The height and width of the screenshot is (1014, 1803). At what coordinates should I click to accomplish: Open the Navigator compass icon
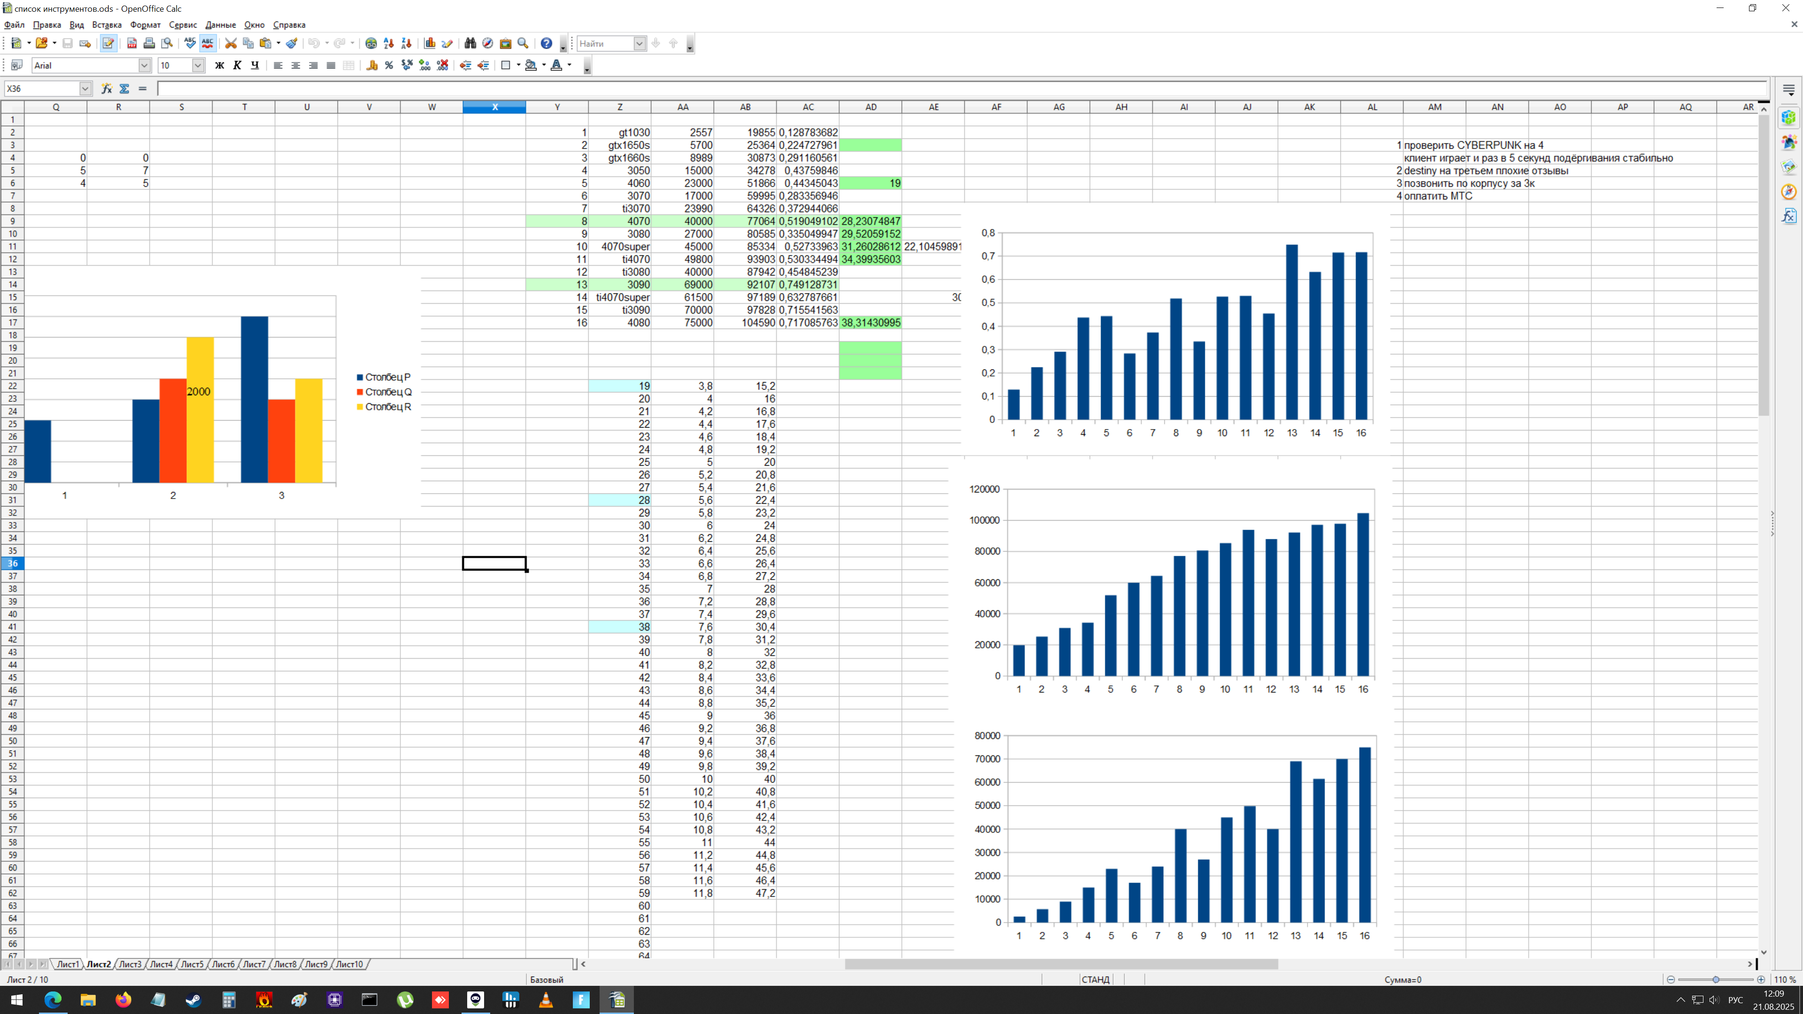coord(488,43)
